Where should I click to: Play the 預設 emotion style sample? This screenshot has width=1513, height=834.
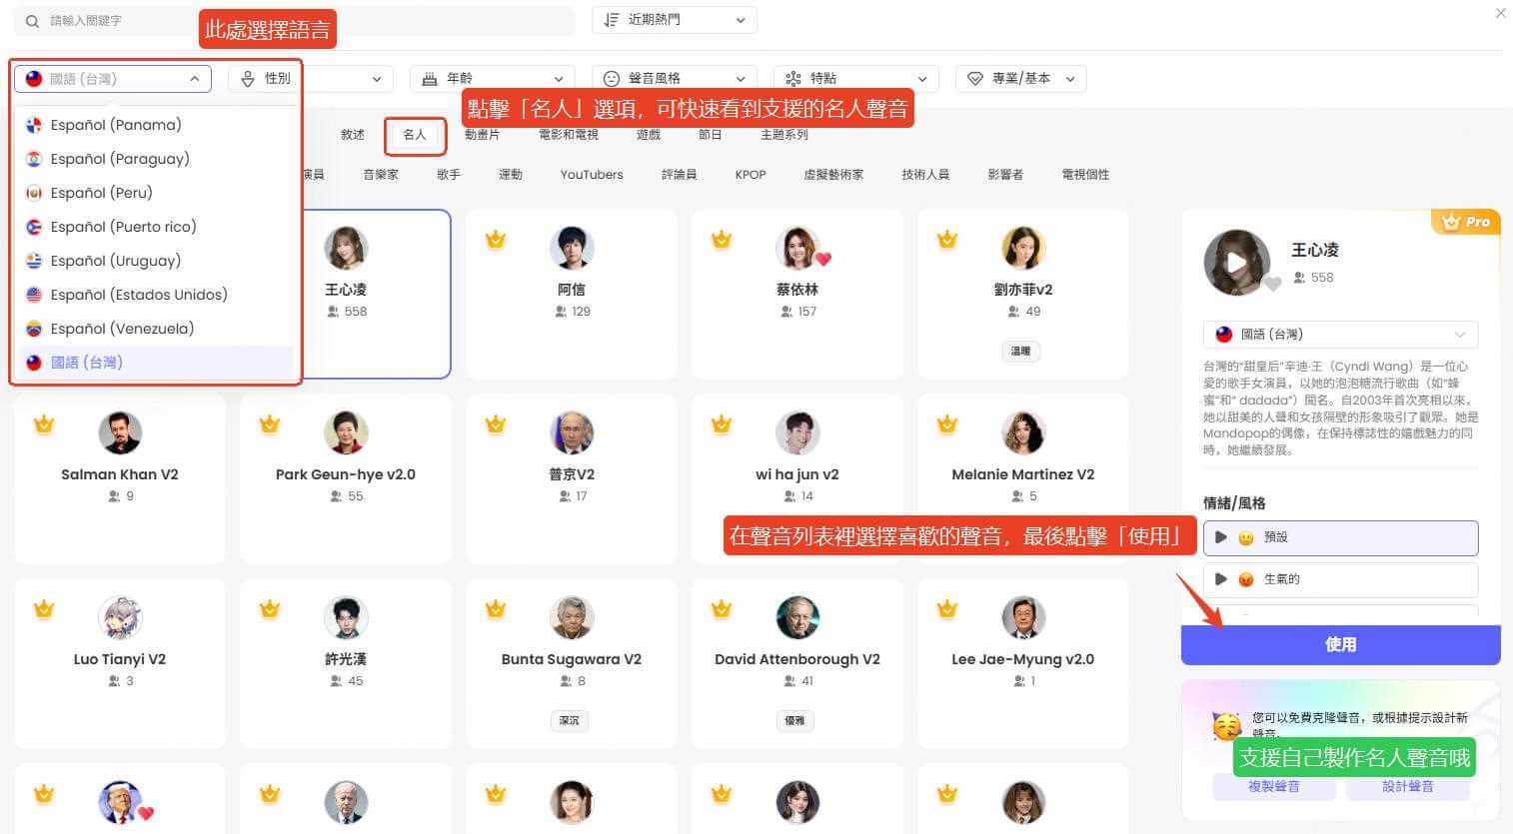coord(1221,537)
